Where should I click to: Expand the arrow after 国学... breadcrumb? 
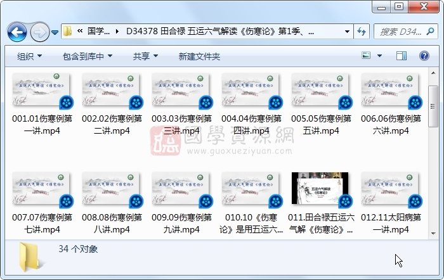pyautogui.click(x=117, y=32)
